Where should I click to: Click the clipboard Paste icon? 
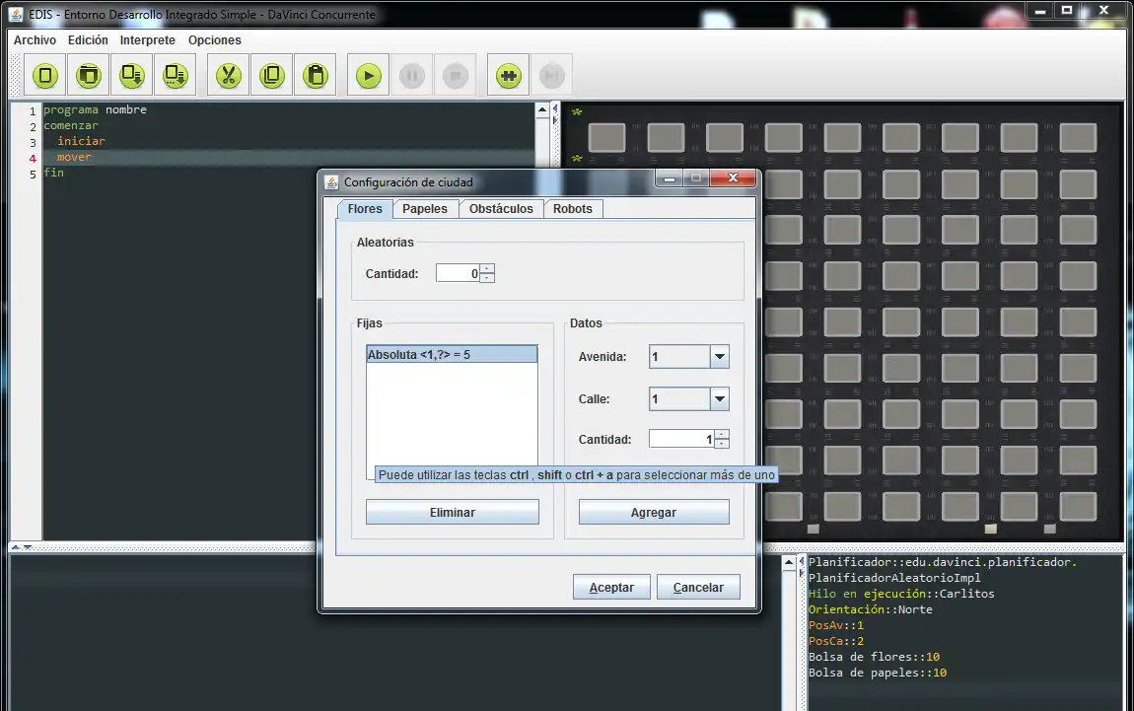315,76
